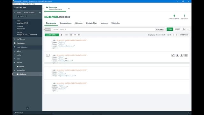Expand the query OPTIONS
Image resolution: width=204 pixels, height=115 pixels.
tap(160, 29)
